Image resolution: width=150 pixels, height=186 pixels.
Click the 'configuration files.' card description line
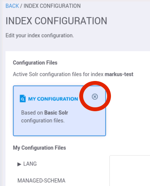(43, 121)
